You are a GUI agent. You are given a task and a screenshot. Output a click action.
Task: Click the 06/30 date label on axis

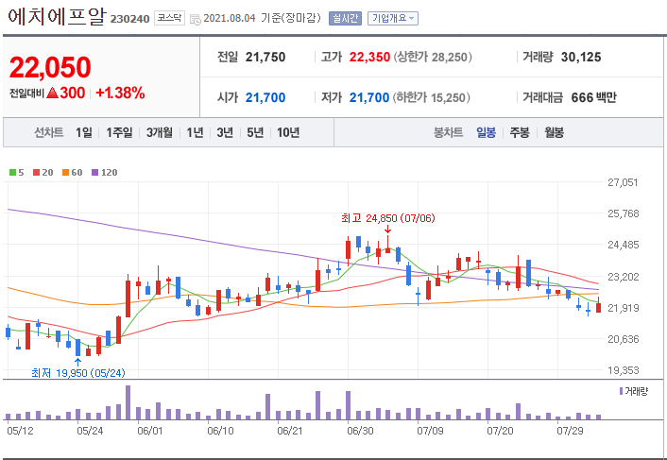tap(360, 431)
